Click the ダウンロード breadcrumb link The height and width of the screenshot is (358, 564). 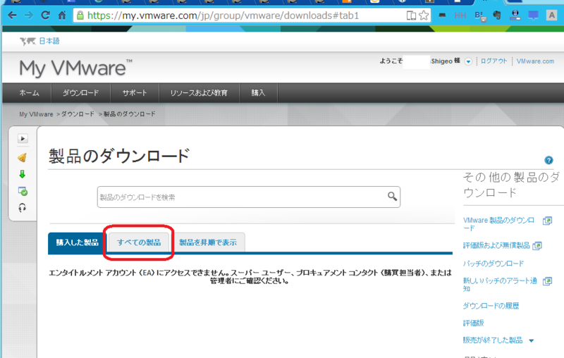coord(78,114)
